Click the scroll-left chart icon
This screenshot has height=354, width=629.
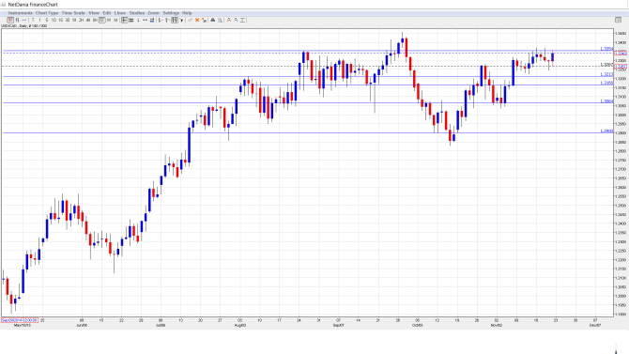coord(161,20)
